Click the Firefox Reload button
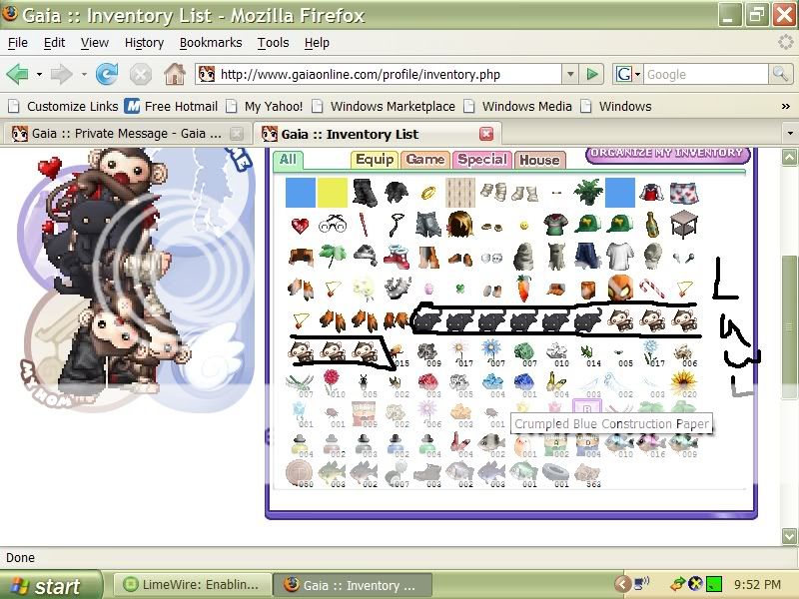The width and height of the screenshot is (799, 599). pyautogui.click(x=107, y=74)
